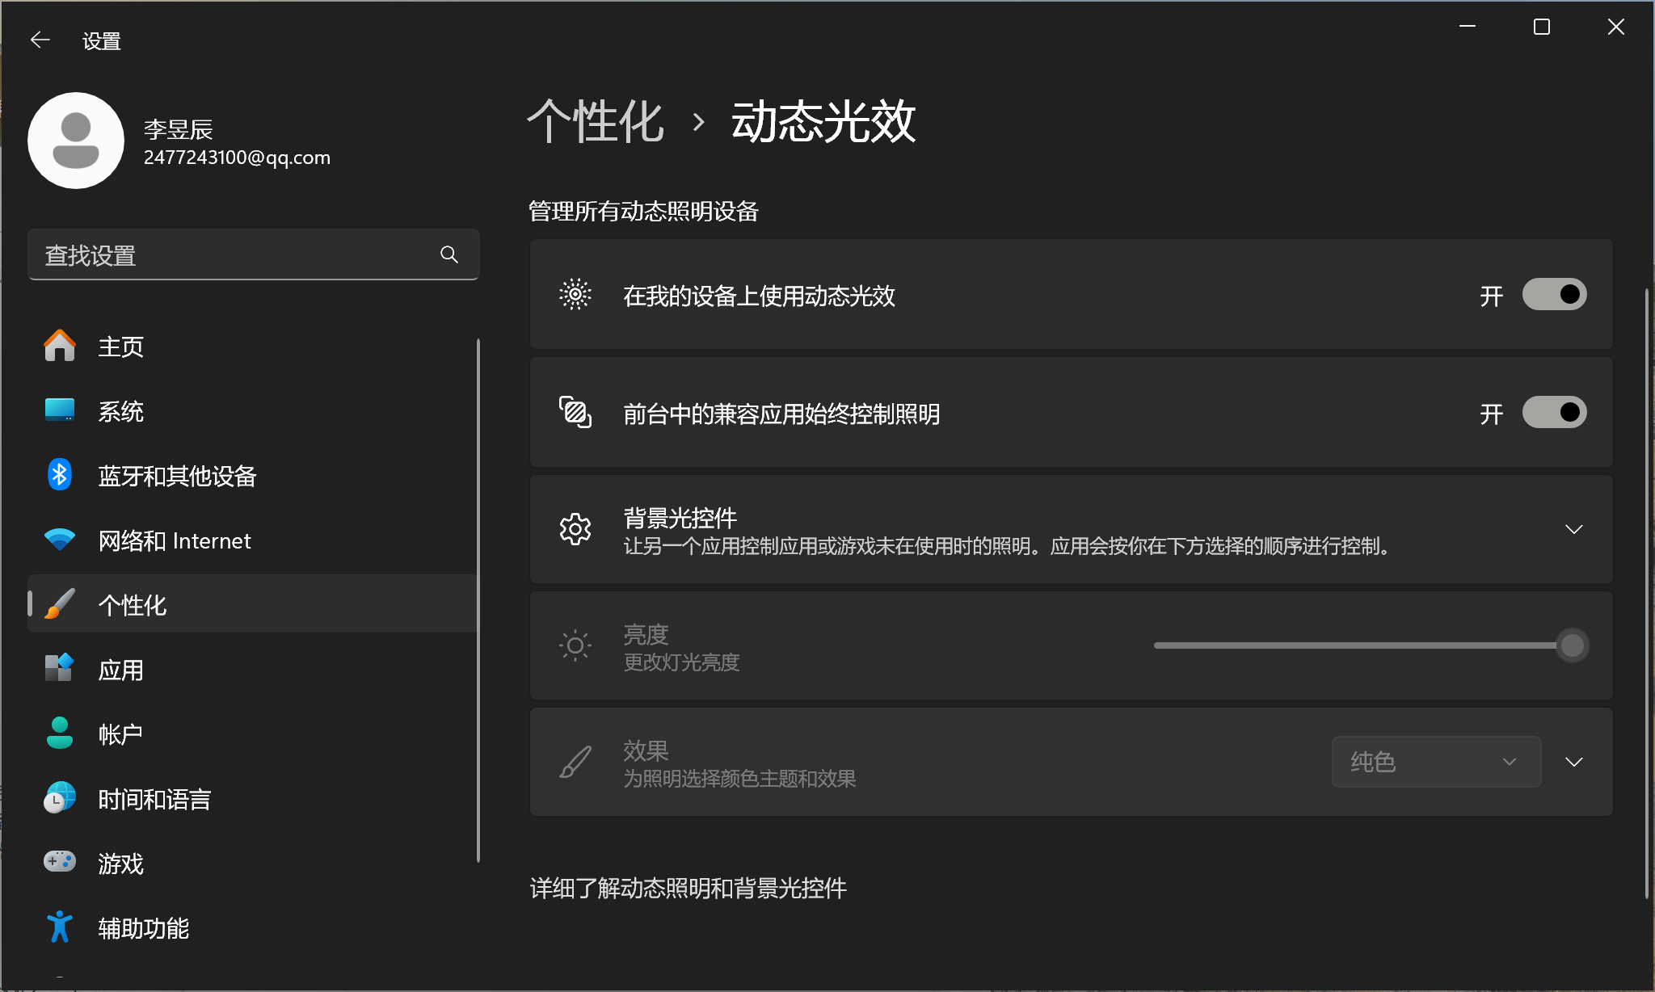
Task: Click the 辅助功能 accessibility icon
Action: tap(59, 927)
